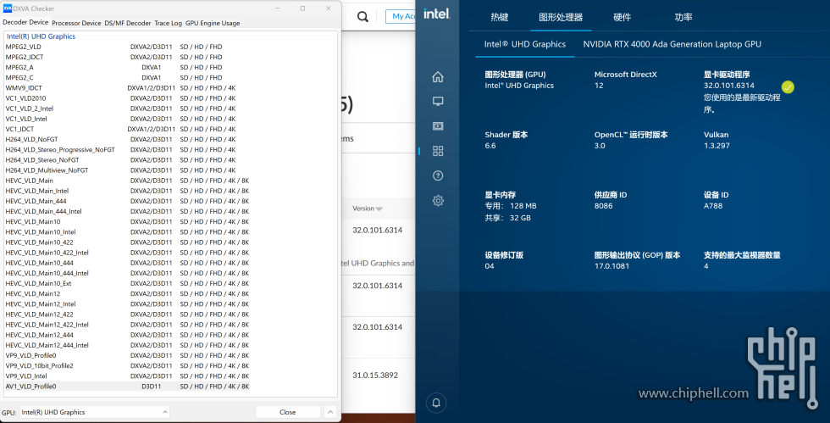Switch to GPU Engine Usage tab
Viewport: 830px width, 423px height.
tap(213, 23)
